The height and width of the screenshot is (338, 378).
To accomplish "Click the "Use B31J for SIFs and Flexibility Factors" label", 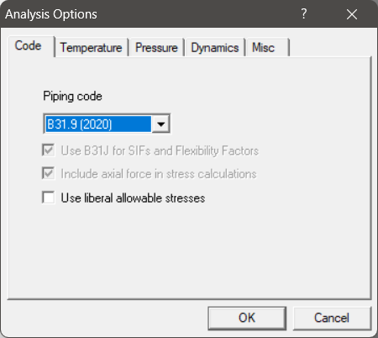I will click(160, 151).
